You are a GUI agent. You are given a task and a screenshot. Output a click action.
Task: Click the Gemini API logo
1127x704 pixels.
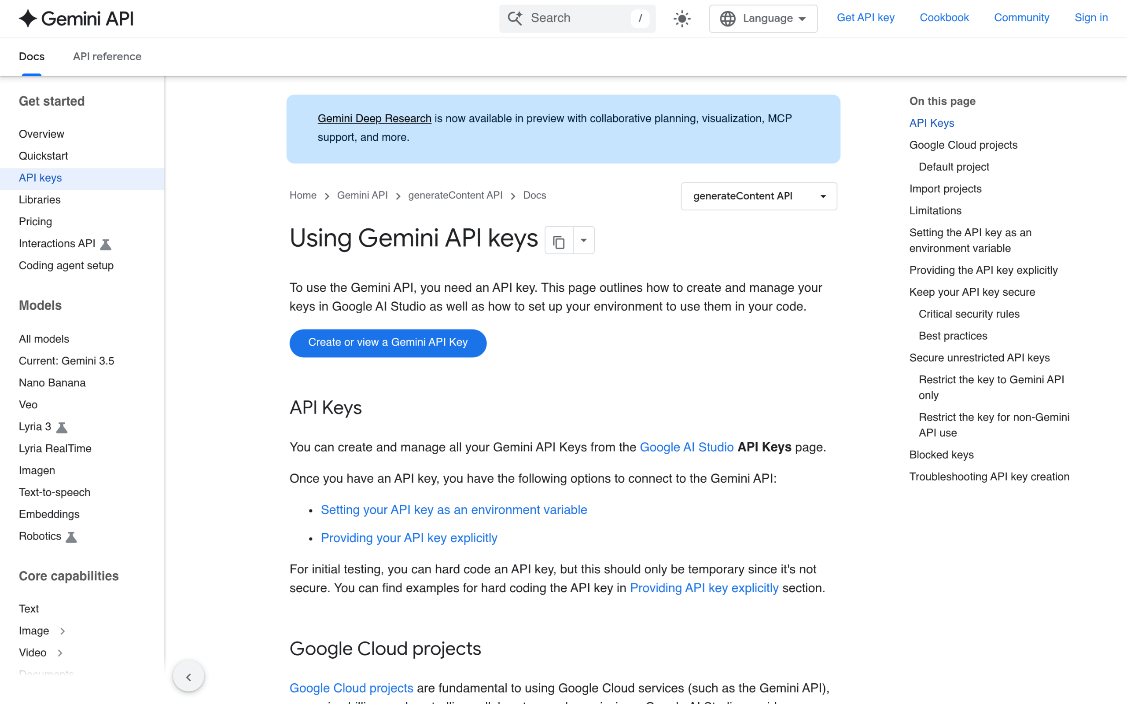tap(76, 18)
